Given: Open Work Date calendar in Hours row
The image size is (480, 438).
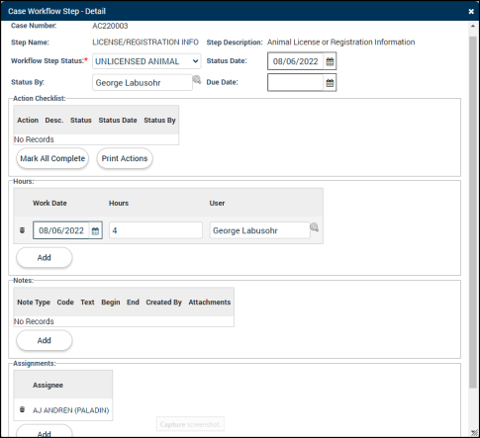Looking at the screenshot, I should (95, 230).
